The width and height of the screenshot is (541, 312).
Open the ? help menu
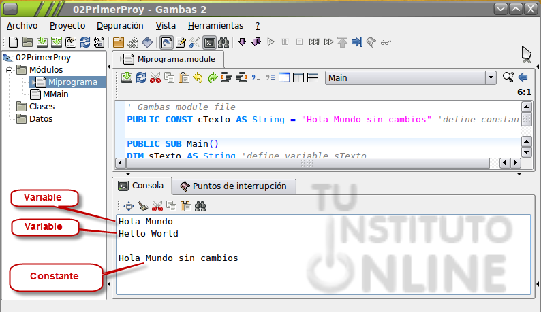click(258, 26)
